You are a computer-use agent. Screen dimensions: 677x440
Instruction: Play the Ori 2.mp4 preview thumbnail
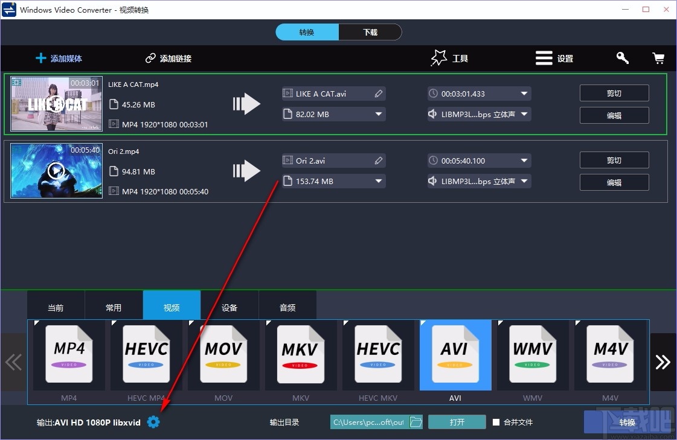[56, 171]
